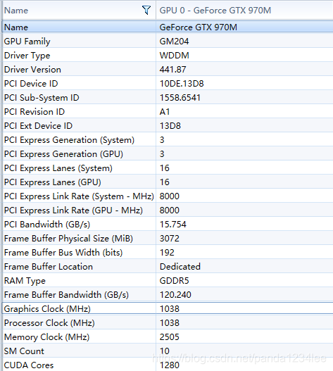Click the filter funnel icon in Name header

tap(146, 10)
